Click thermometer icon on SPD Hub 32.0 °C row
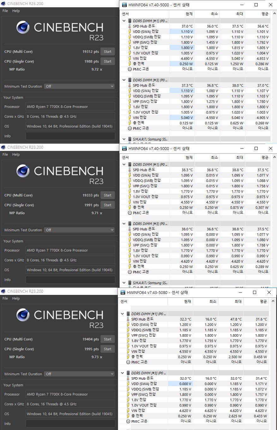 pyautogui.click(x=128, y=378)
